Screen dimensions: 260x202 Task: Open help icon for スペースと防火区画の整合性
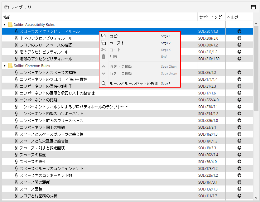(239, 141)
